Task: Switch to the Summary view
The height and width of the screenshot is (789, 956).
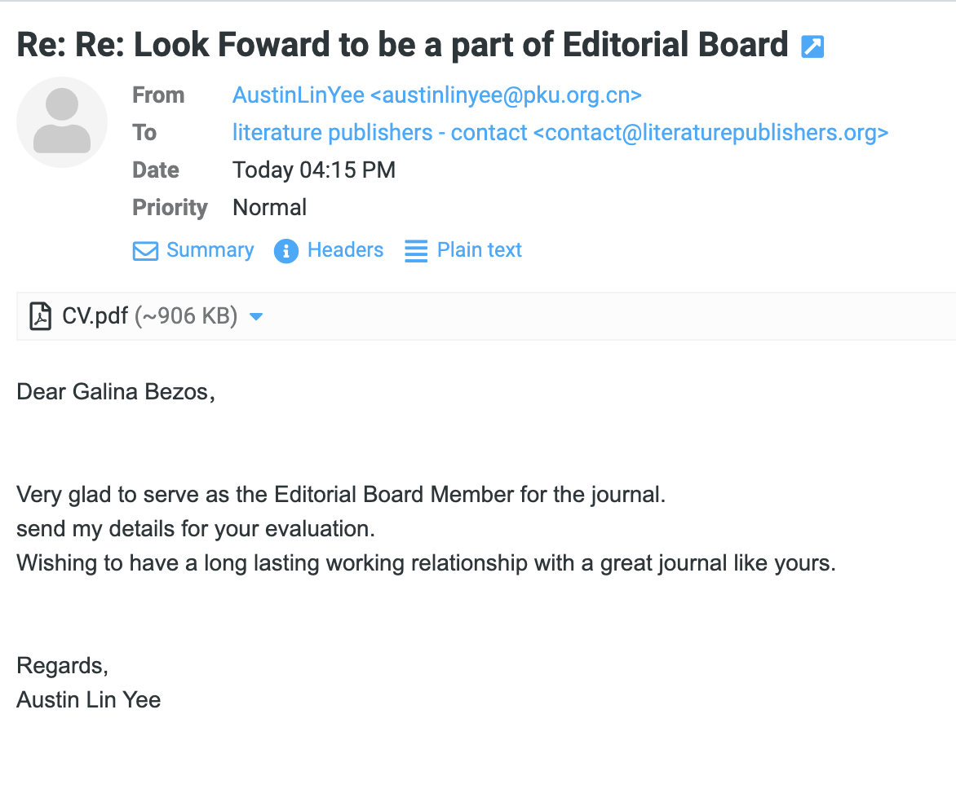Action: click(210, 250)
